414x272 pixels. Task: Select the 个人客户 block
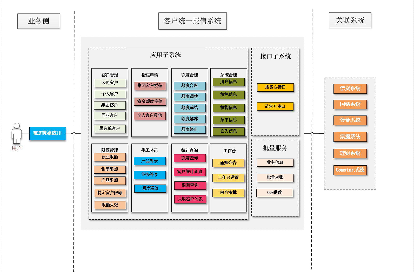pyautogui.click(x=110, y=94)
